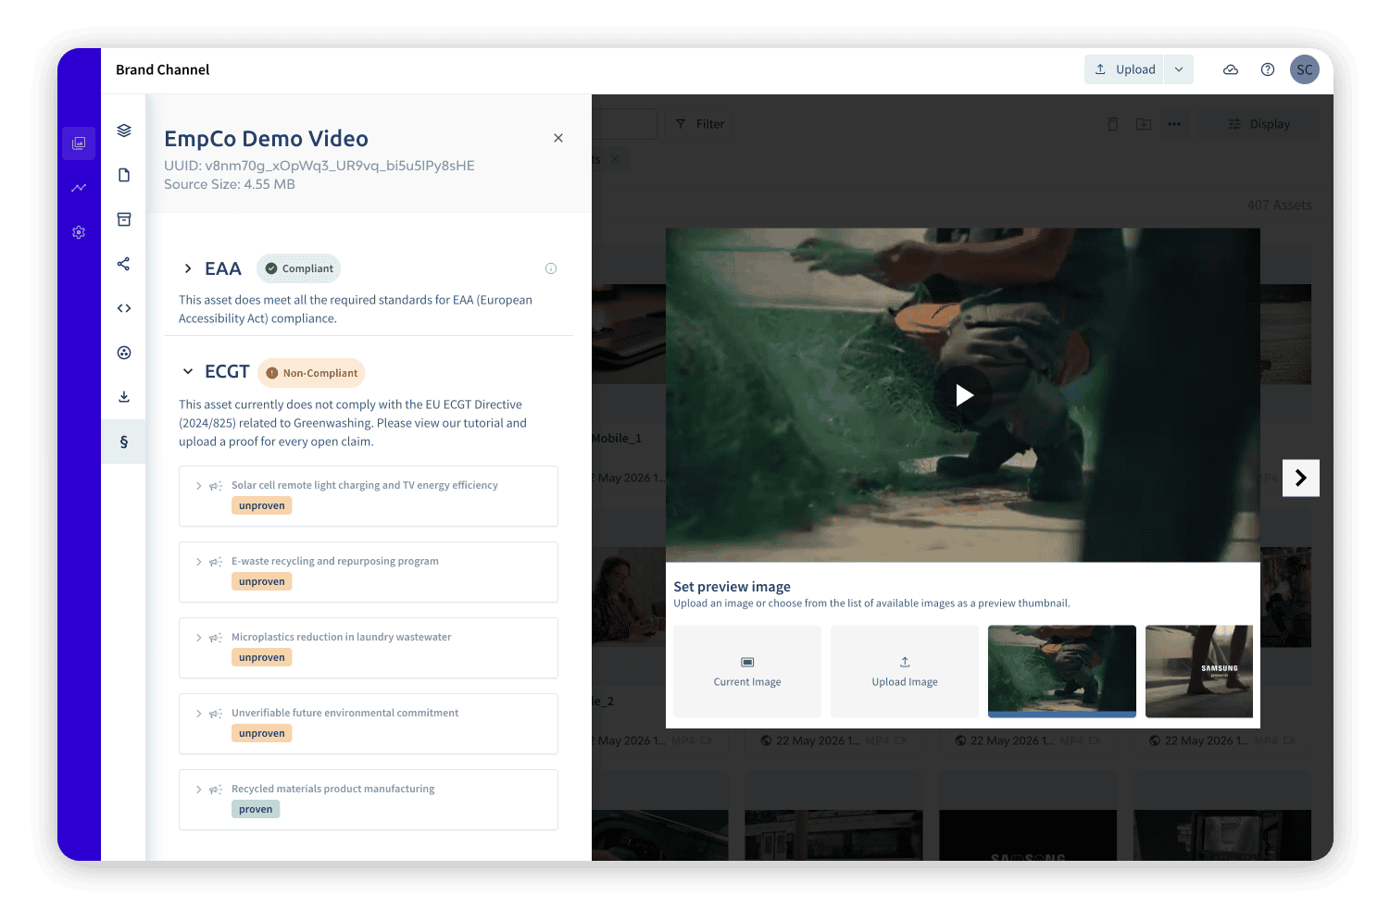This screenshot has width=1390, height=908.
Task: Expand the EAA compliance section
Action: 188,268
